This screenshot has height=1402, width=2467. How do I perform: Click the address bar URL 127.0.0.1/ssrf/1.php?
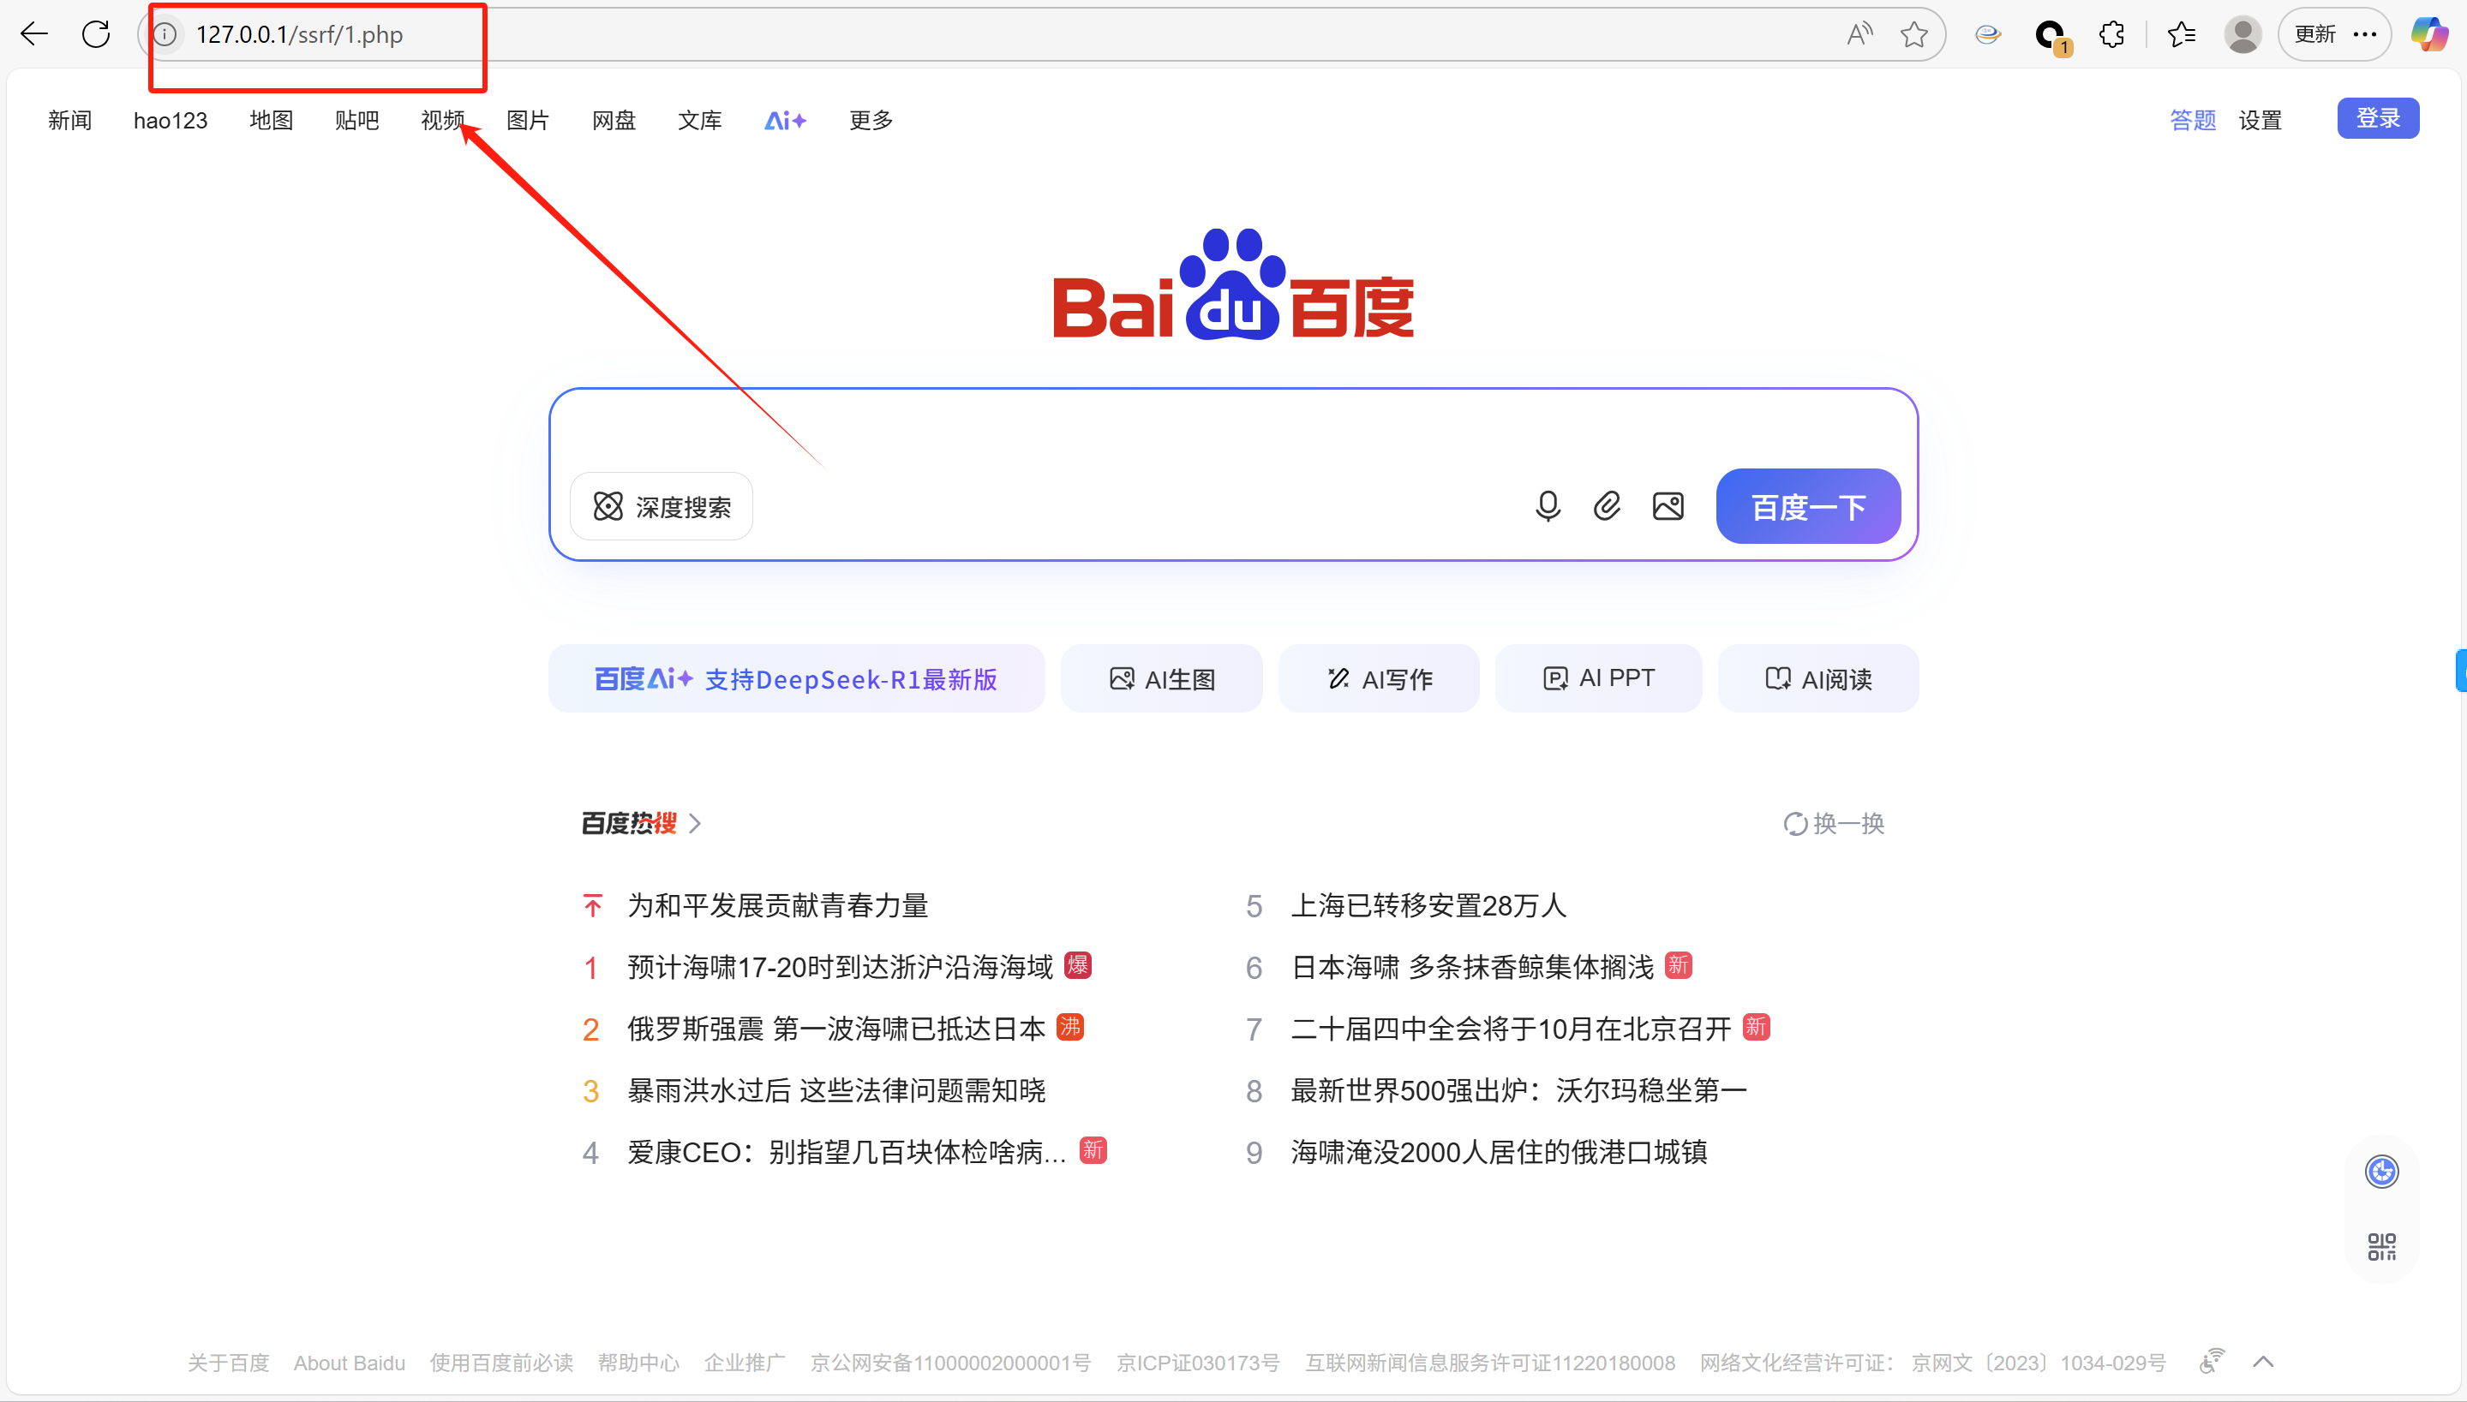[300, 34]
